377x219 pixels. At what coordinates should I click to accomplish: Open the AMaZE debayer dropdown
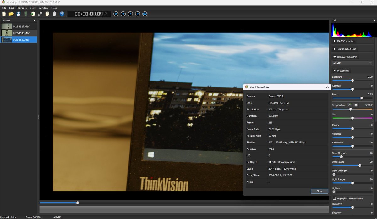(x=352, y=63)
